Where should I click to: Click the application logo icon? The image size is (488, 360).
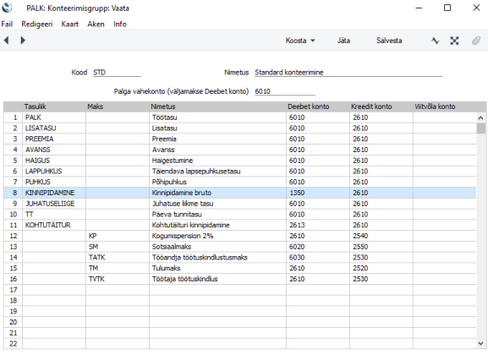[7, 8]
